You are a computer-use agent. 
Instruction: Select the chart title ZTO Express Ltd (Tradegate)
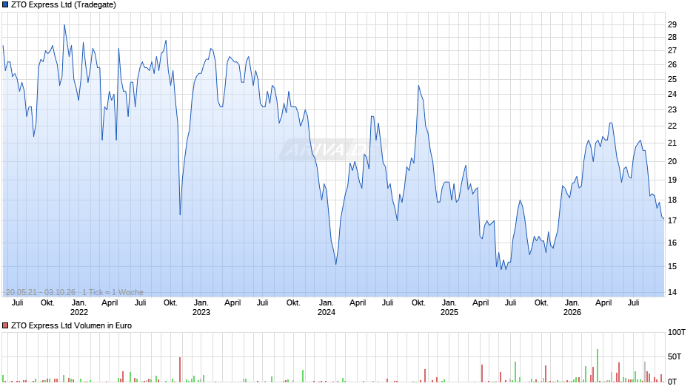pos(64,5)
